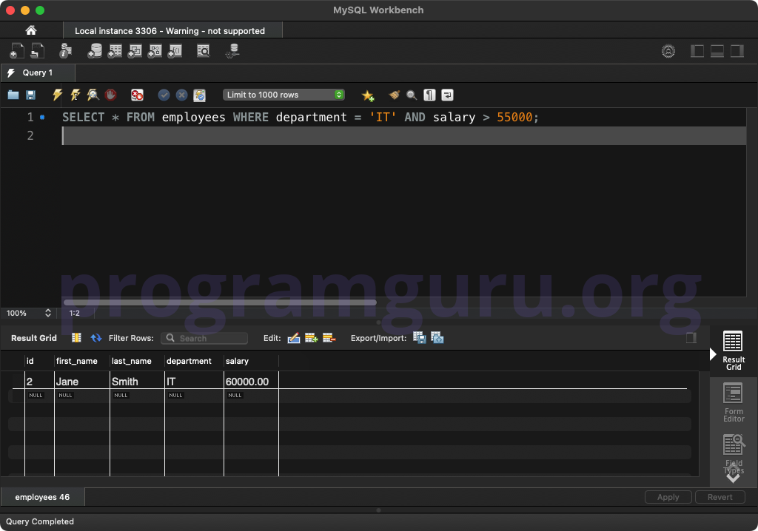This screenshot has height=531, width=758.
Task: Rollback the current transaction
Action: 182,95
